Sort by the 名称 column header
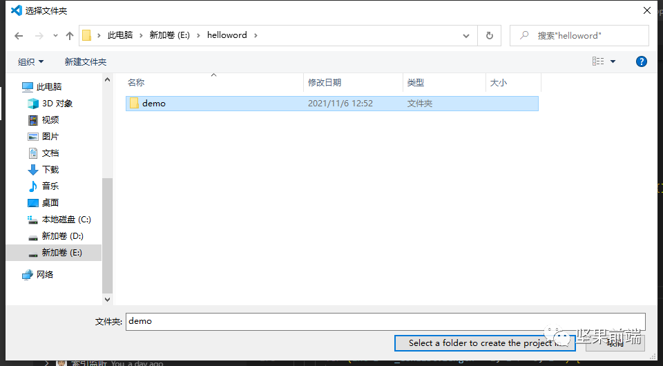663x366 pixels. (x=214, y=82)
